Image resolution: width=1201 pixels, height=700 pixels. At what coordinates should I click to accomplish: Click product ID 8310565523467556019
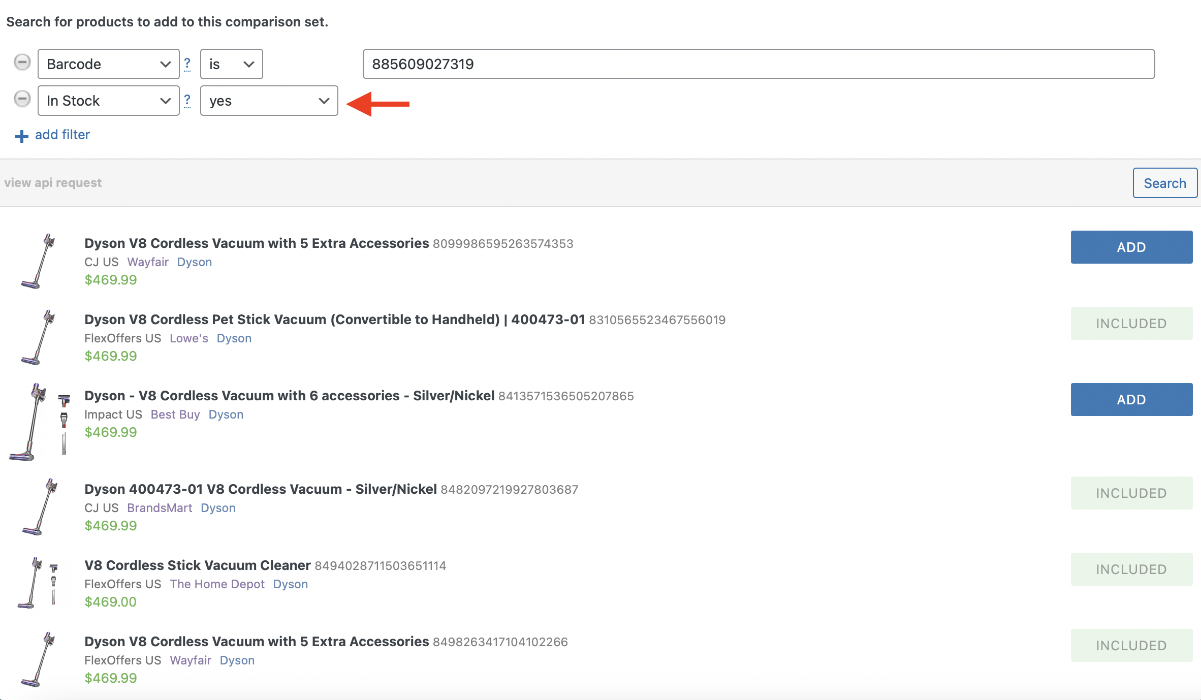click(x=657, y=320)
